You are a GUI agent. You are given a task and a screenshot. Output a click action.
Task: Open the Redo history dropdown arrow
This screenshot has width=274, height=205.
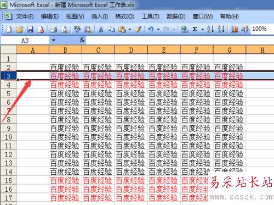(x=174, y=29)
